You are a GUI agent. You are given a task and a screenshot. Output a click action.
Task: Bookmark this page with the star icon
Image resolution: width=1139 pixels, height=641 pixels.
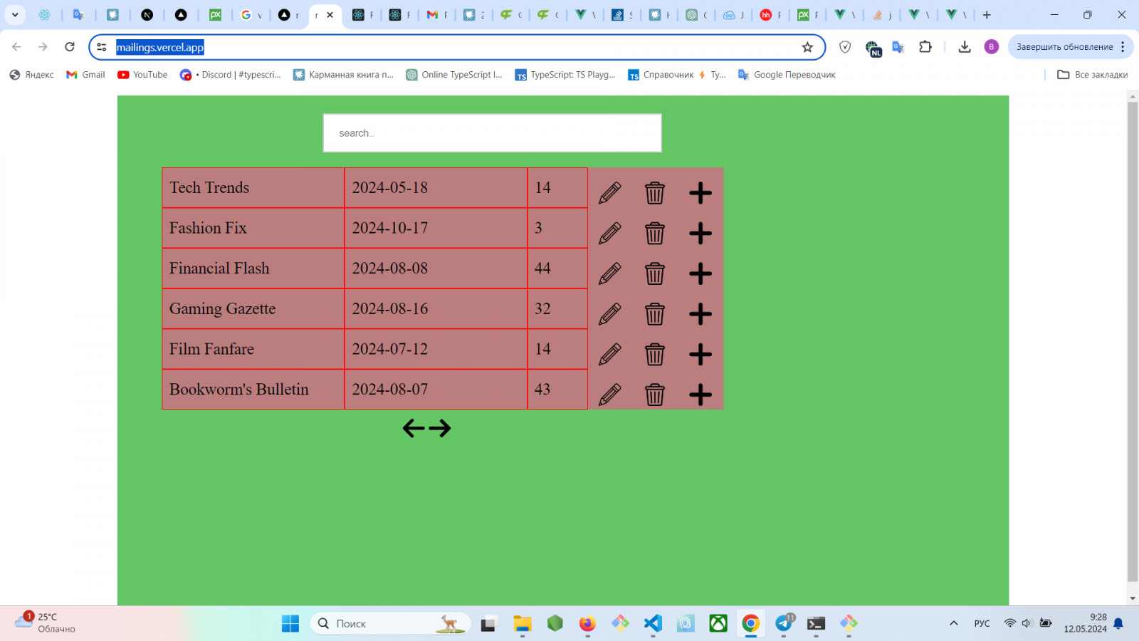point(807,47)
